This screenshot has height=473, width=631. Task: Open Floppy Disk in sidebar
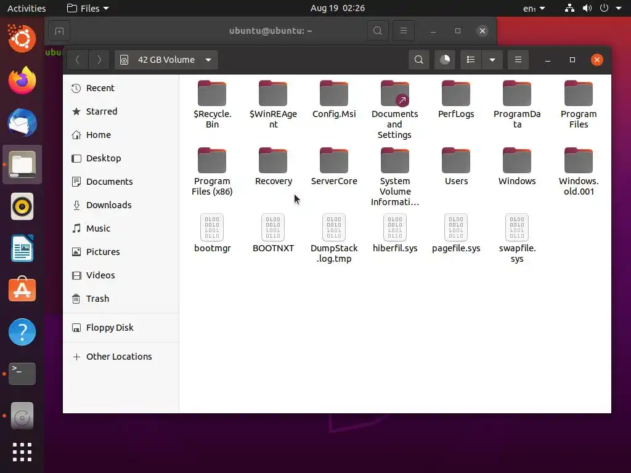121,328
